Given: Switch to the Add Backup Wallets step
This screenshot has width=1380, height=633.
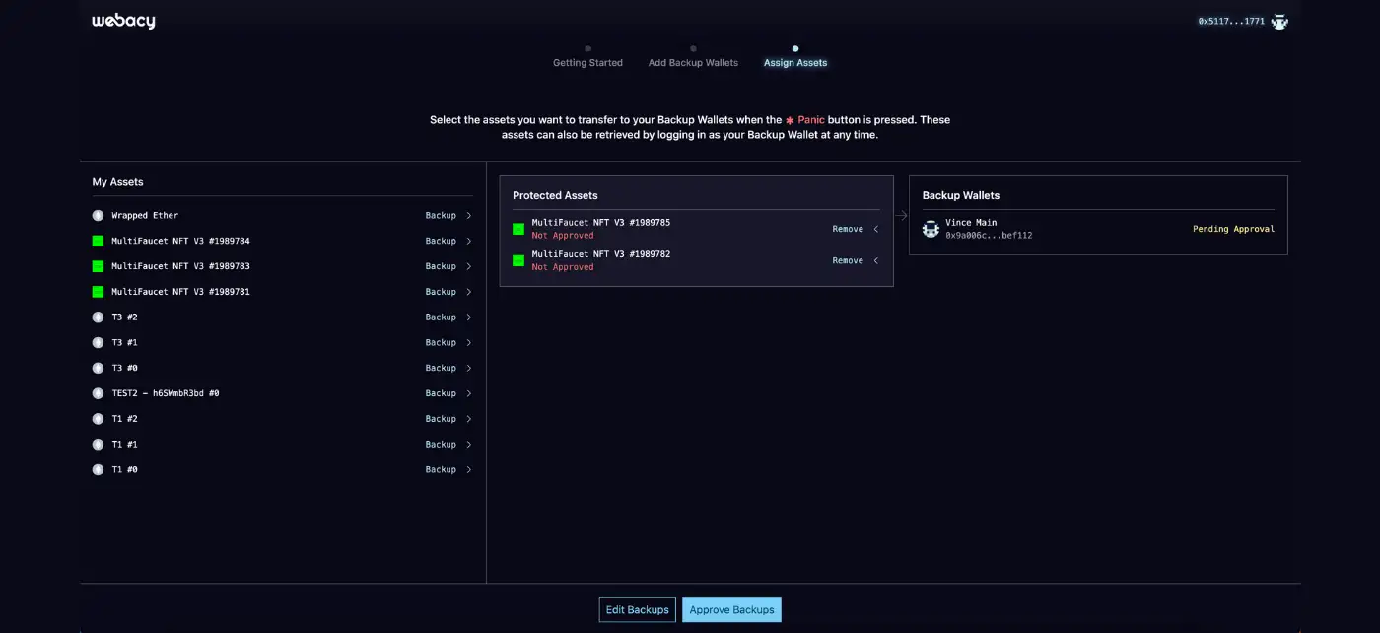Looking at the screenshot, I should [x=693, y=62].
